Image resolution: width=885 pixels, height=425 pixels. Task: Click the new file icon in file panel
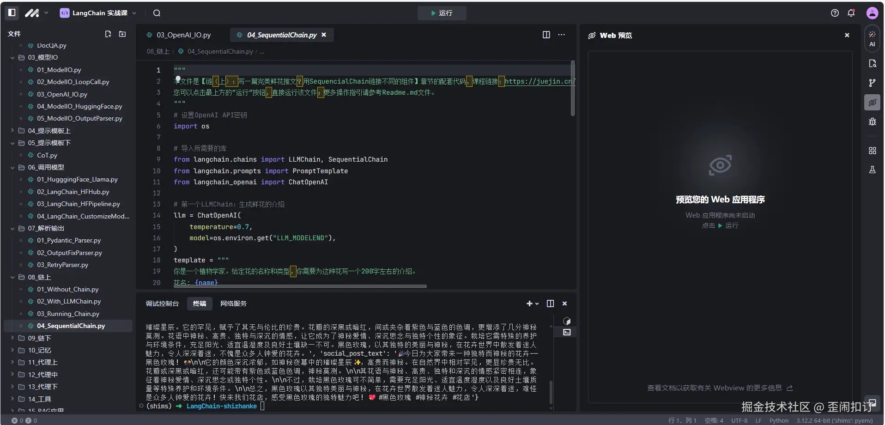pos(108,34)
